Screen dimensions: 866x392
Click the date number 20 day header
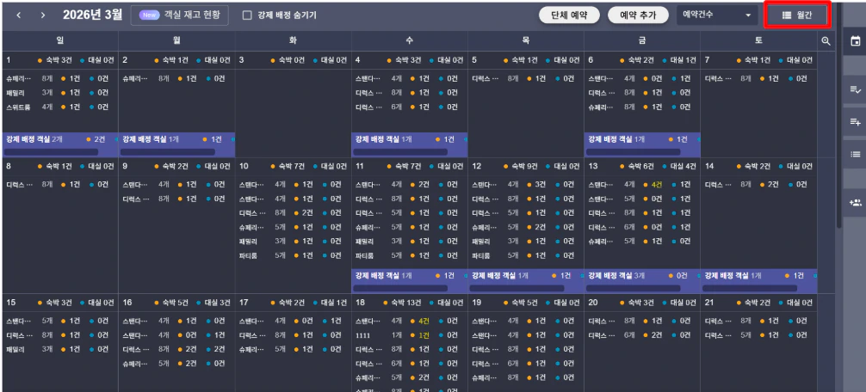pos(642,303)
